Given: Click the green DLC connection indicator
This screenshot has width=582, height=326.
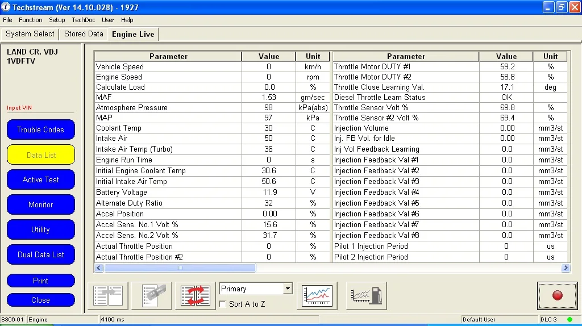Looking at the screenshot, I should coord(569,319).
